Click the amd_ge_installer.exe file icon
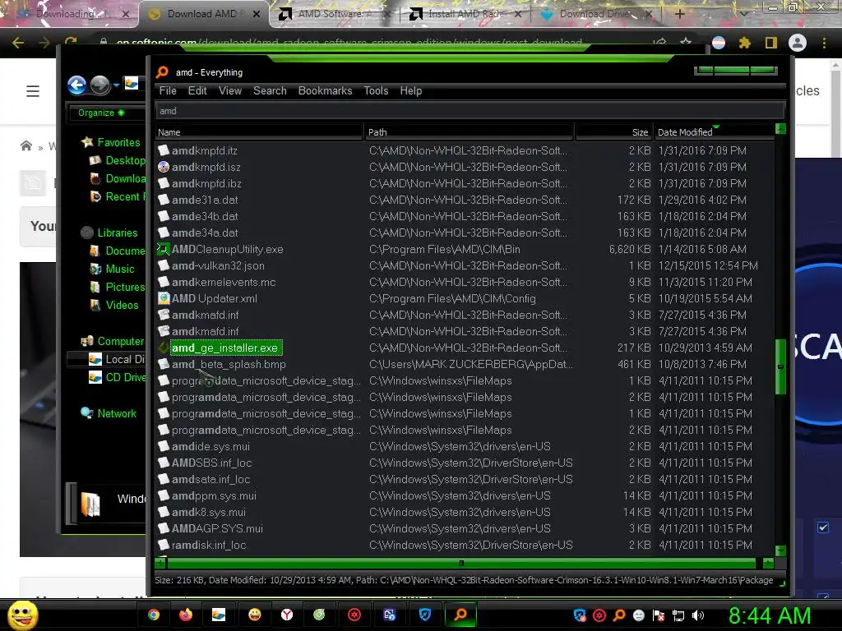The width and height of the screenshot is (842, 631). pos(164,348)
